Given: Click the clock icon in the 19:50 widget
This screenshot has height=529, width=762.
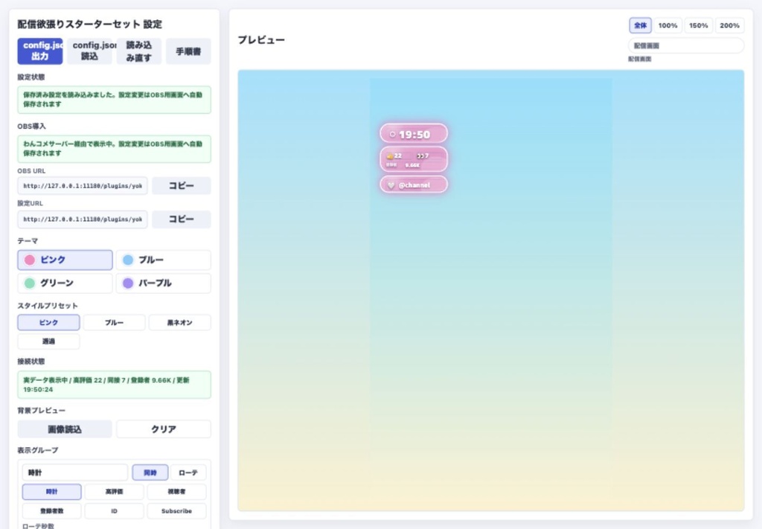Looking at the screenshot, I should 392,135.
